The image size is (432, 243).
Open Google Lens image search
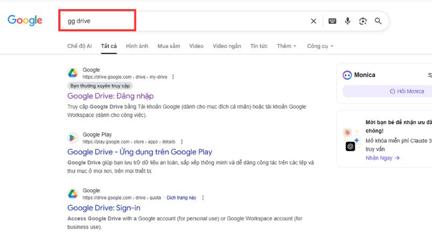click(363, 21)
